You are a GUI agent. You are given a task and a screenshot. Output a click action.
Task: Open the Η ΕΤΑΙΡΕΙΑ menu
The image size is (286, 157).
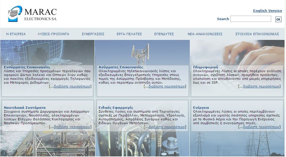pyautogui.click(x=16, y=34)
